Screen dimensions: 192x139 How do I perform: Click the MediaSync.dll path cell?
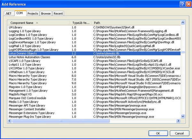pos(127,102)
